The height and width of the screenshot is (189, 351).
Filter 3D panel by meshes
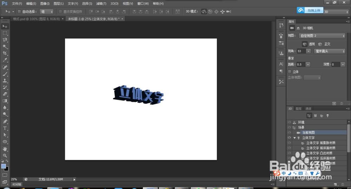[316, 116]
